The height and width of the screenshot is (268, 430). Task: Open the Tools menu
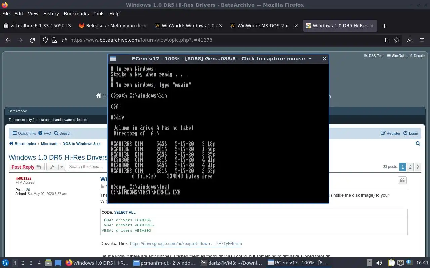(x=99, y=14)
